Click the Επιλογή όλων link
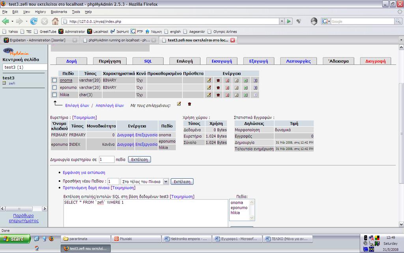Viewport: 404px width, 253px height. [77, 105]
